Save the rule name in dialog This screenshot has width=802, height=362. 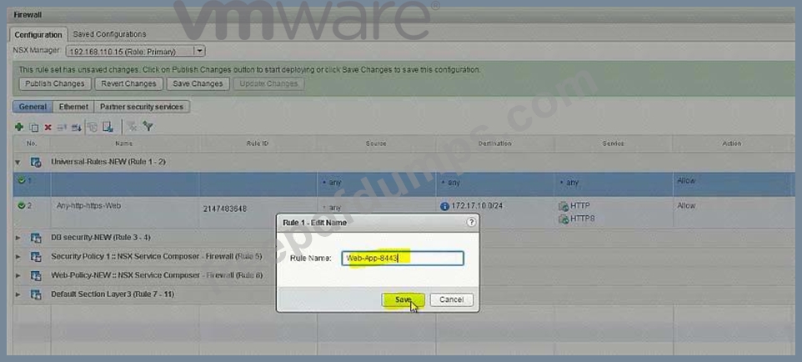point(404,300)
